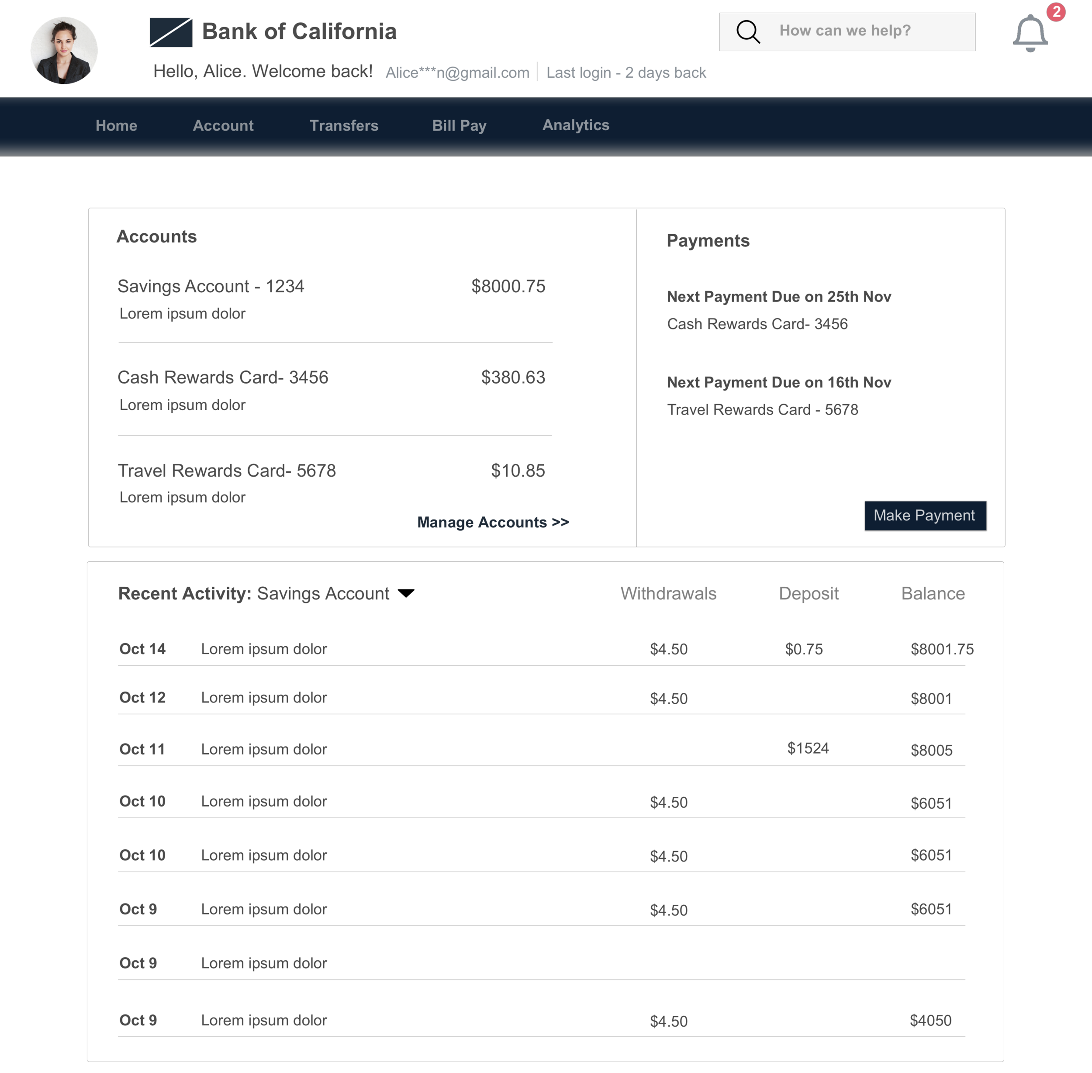The image size is (1092, 1073).
Task: Click the red notification count badge
Action: click(1055, 12)
